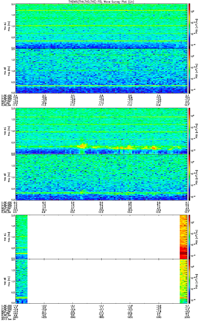
Task: Click the THE B-perpendicular data strip at 1800
Action: pyautogui.click(x=21, y=236)
